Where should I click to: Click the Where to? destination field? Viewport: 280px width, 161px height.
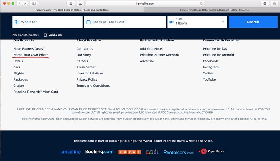[47, 22]
